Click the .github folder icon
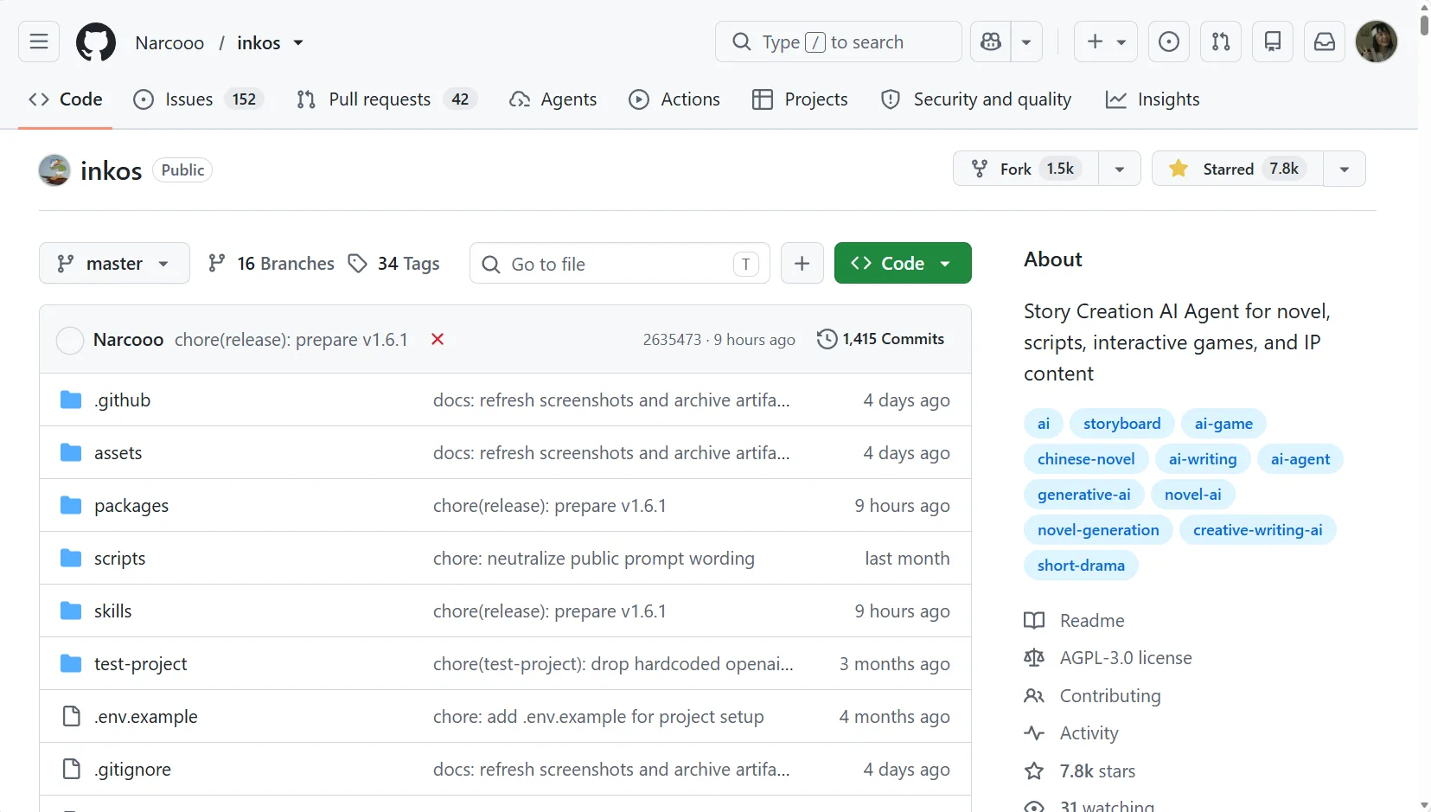 point(71,400)
